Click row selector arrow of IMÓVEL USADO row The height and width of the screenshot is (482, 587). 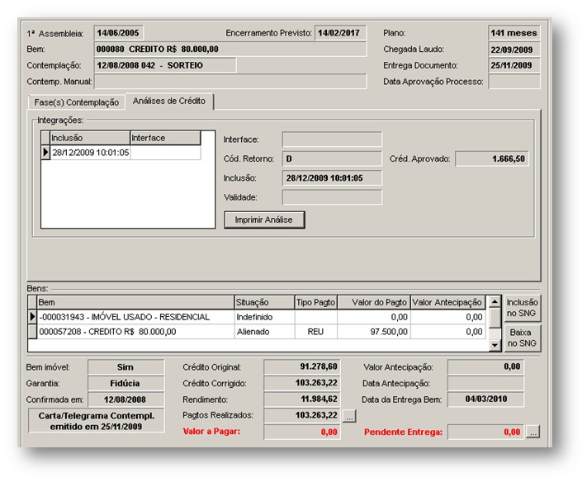32,317
